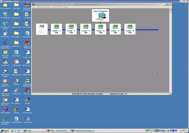Click the Host Computer icon

[101, 15]
